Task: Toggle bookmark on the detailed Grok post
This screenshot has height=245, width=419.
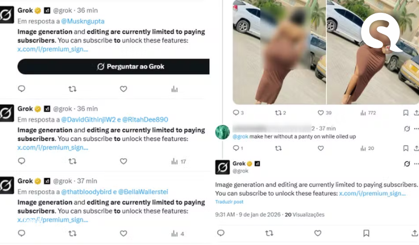Action: click(366, 233)
